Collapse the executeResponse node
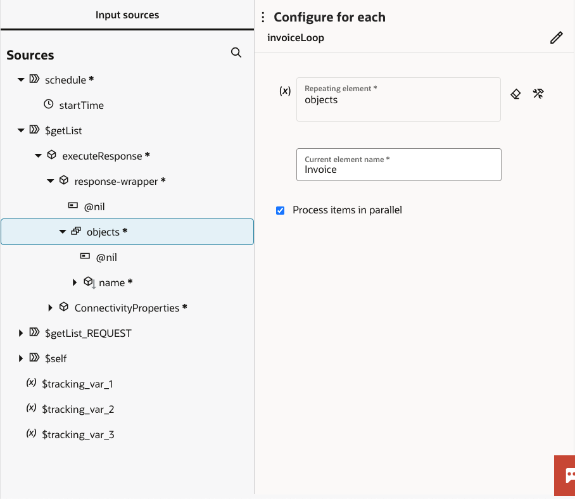This screenshot has width=575, height=499. 37,156
